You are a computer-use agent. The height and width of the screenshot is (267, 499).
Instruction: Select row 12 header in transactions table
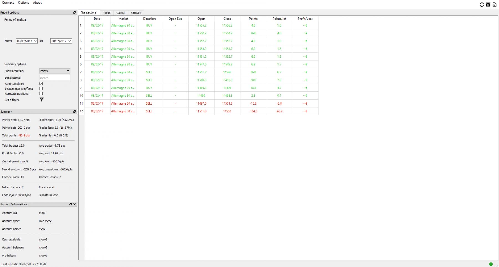tap(81, 111)
